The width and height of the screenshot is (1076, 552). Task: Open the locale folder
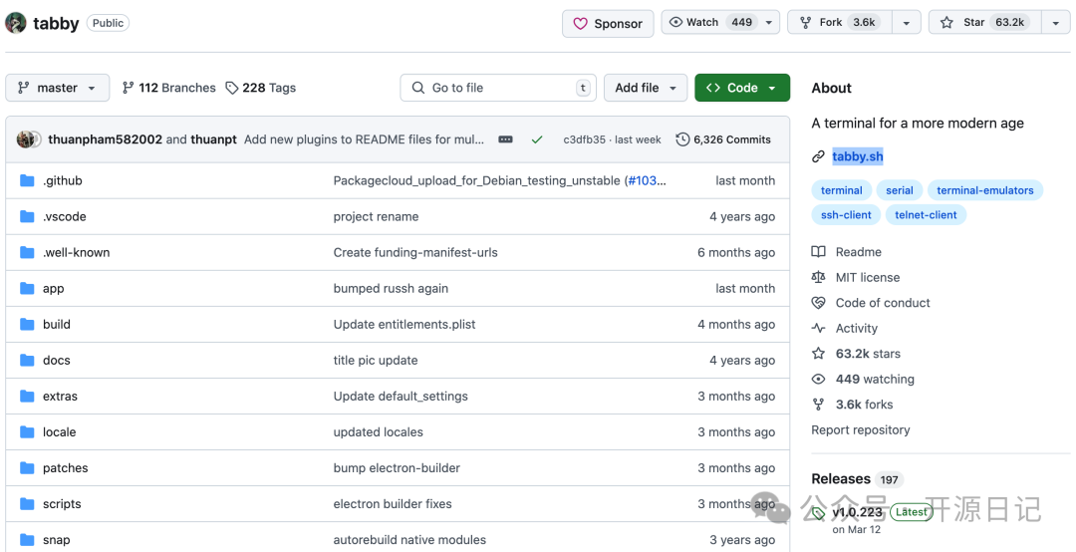(x=59, y=431)
